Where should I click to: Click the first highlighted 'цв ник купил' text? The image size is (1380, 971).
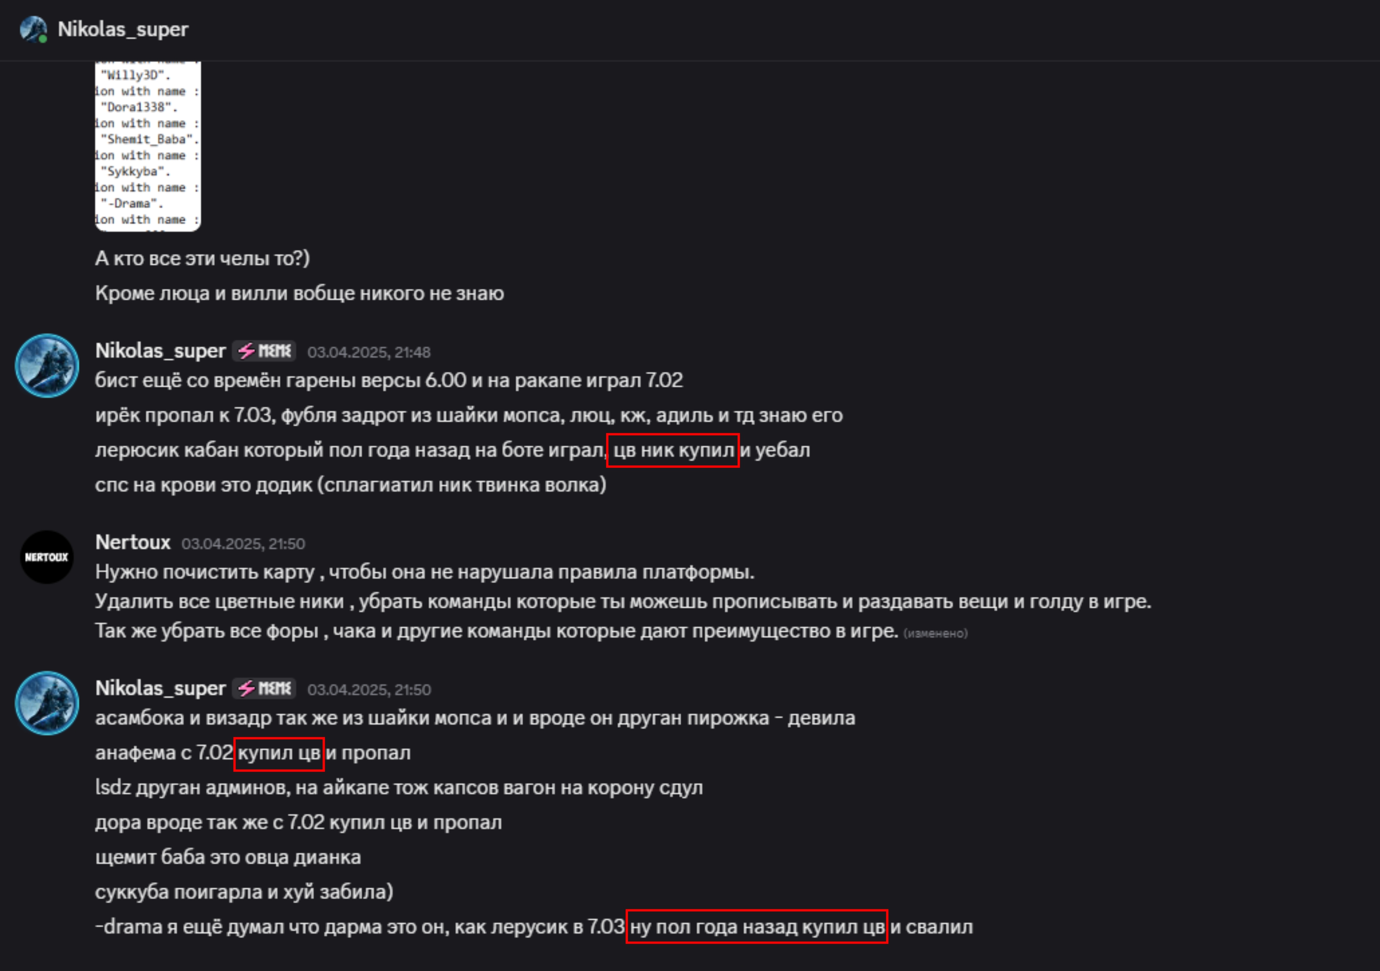(673, 450)
